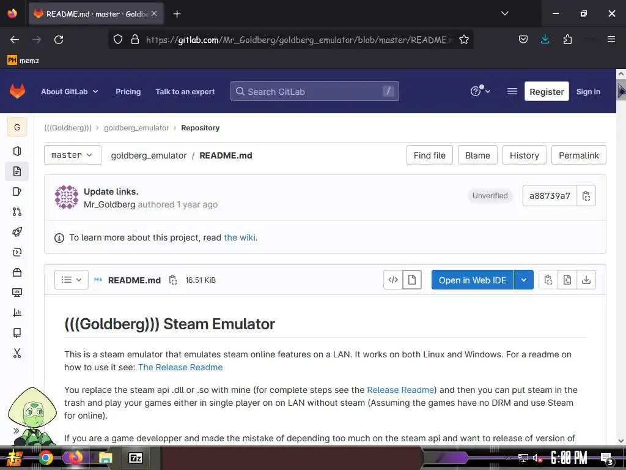The height and width of the screenshot is (470, 626).
Task: Copy commit SHA a88739a7
Action: 586,196
